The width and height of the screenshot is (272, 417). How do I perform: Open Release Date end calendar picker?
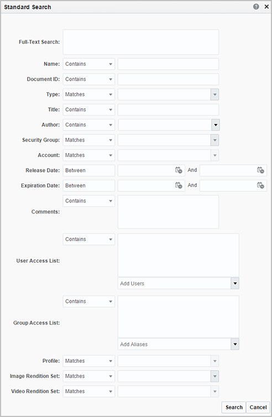tap(260, 170)
